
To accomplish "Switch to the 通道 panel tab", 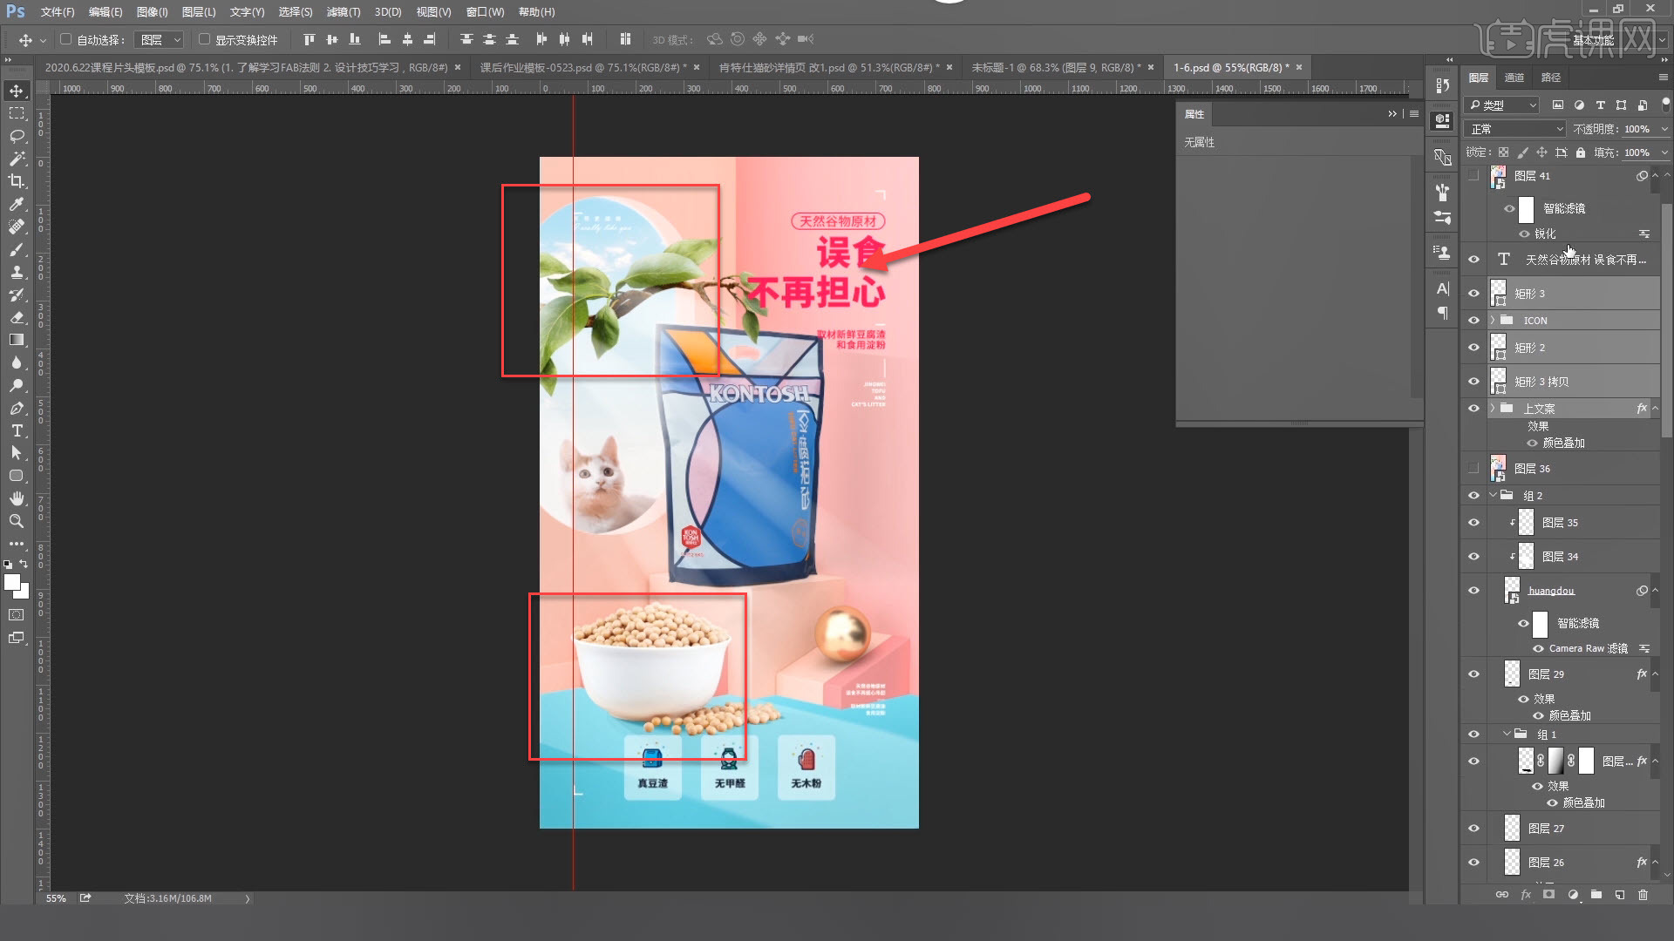I will [1514, 78].
